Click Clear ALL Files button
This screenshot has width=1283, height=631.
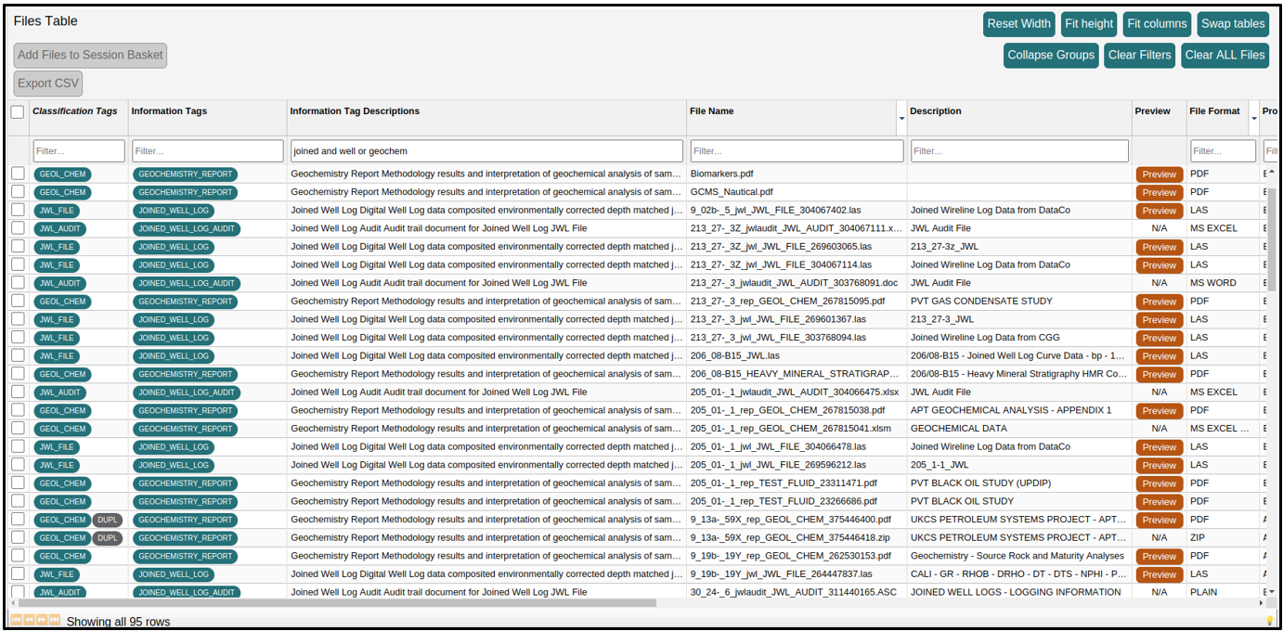pyautogui.click(x=1225, y=55)
